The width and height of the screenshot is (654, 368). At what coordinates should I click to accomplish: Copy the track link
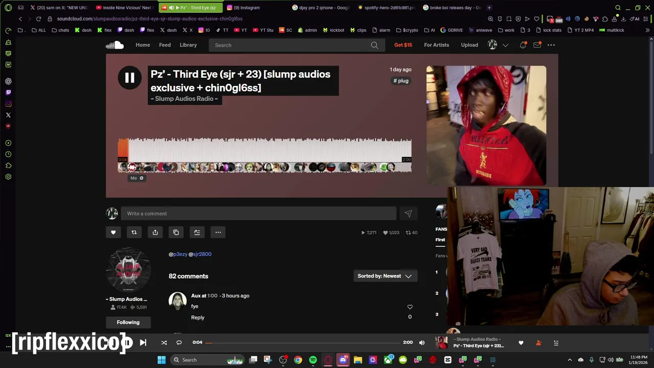176,233
